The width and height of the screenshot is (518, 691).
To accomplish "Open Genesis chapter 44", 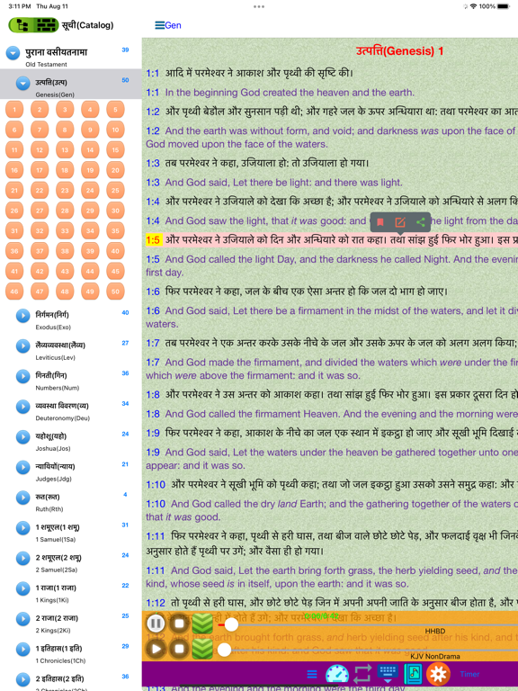I will coord(90,271).
